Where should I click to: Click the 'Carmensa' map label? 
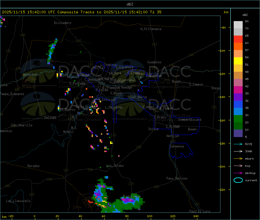[x=177, y=146]
